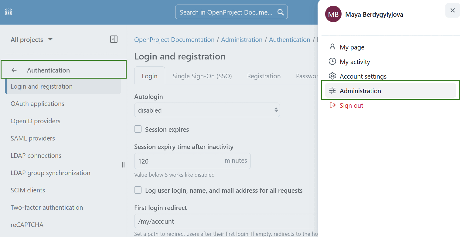The width and height of the screenshot is (463, 237).
Task: Open the Registration tab
Action: 264,76
